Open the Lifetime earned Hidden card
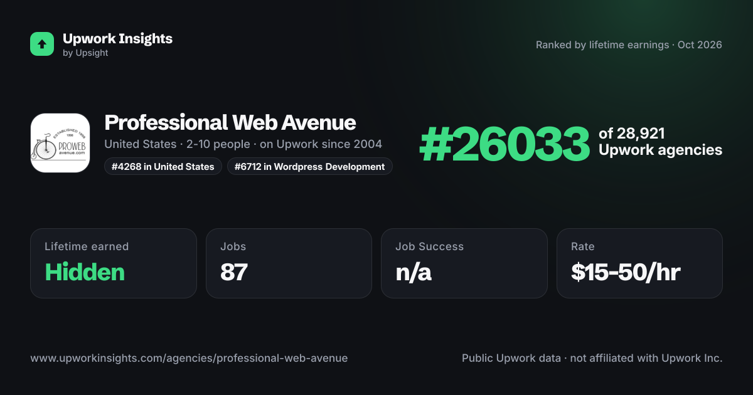Image resolution: width=753 pixels, height=395 pixels. [114, 263]
